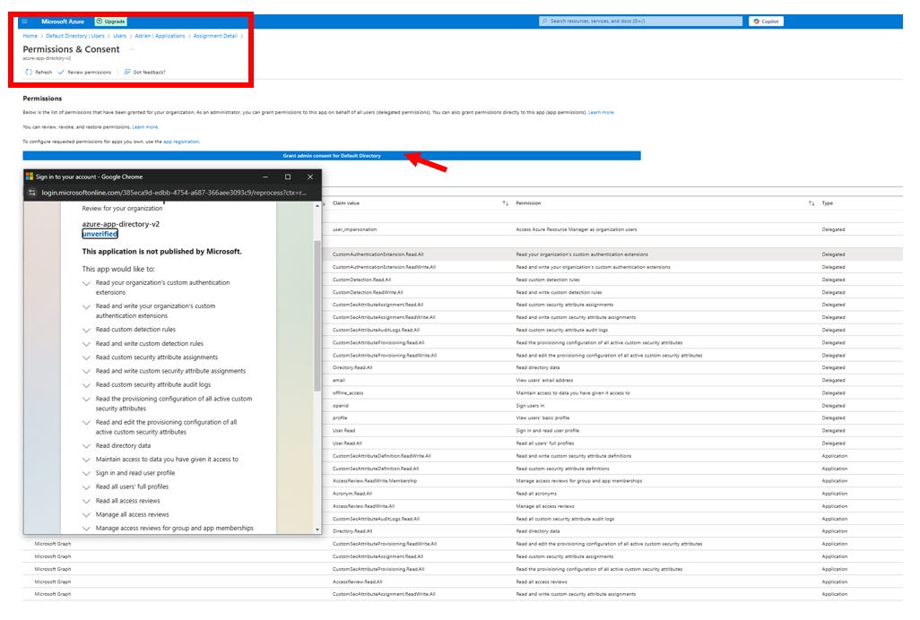920x620 pixels.
Task: Go to the Home breadcrumb
Action: pyautogui.click(x=30, y=37)
